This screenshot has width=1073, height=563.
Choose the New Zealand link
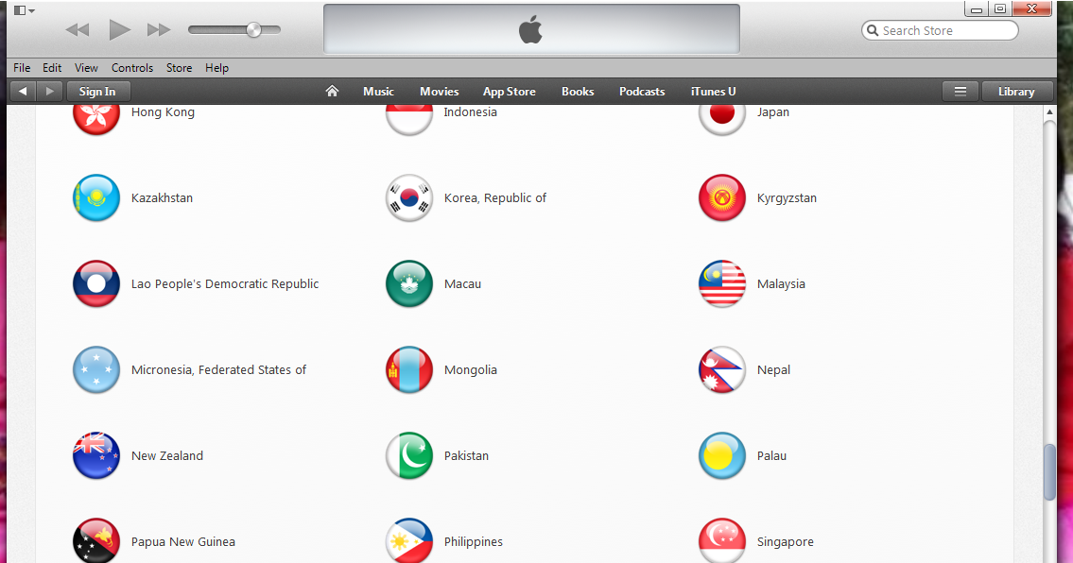(x=167, y=455)
